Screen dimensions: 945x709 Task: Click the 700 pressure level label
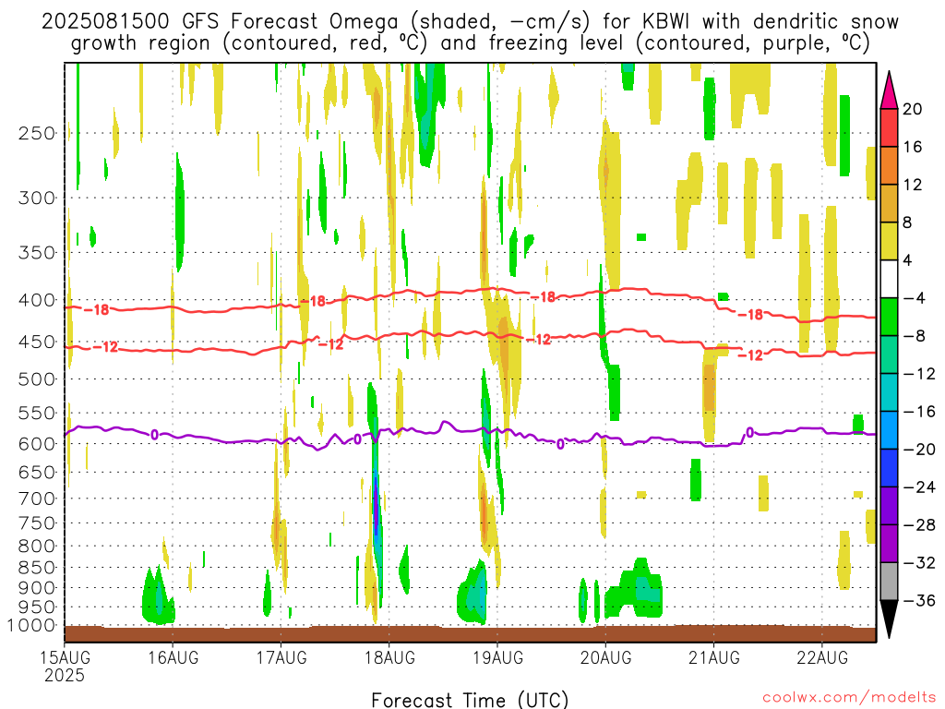coord(37,499)
